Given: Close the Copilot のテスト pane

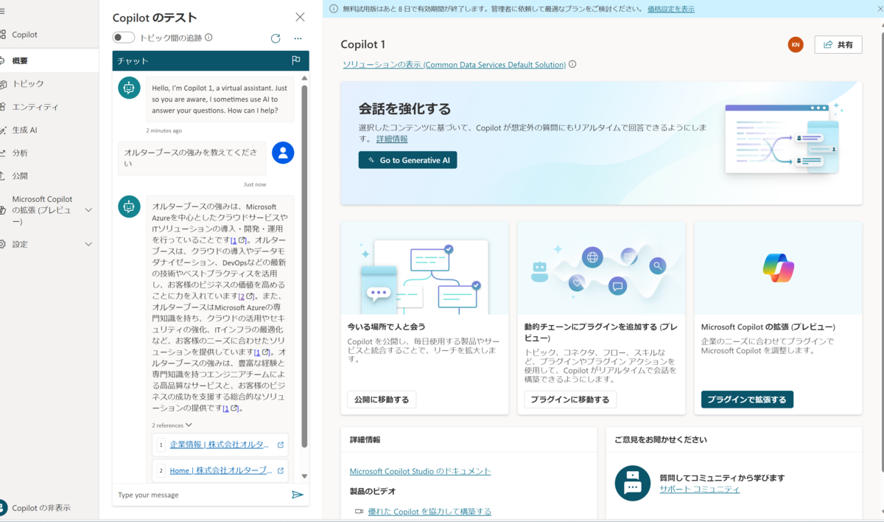Looking at the screenshot, I should 300,17.
